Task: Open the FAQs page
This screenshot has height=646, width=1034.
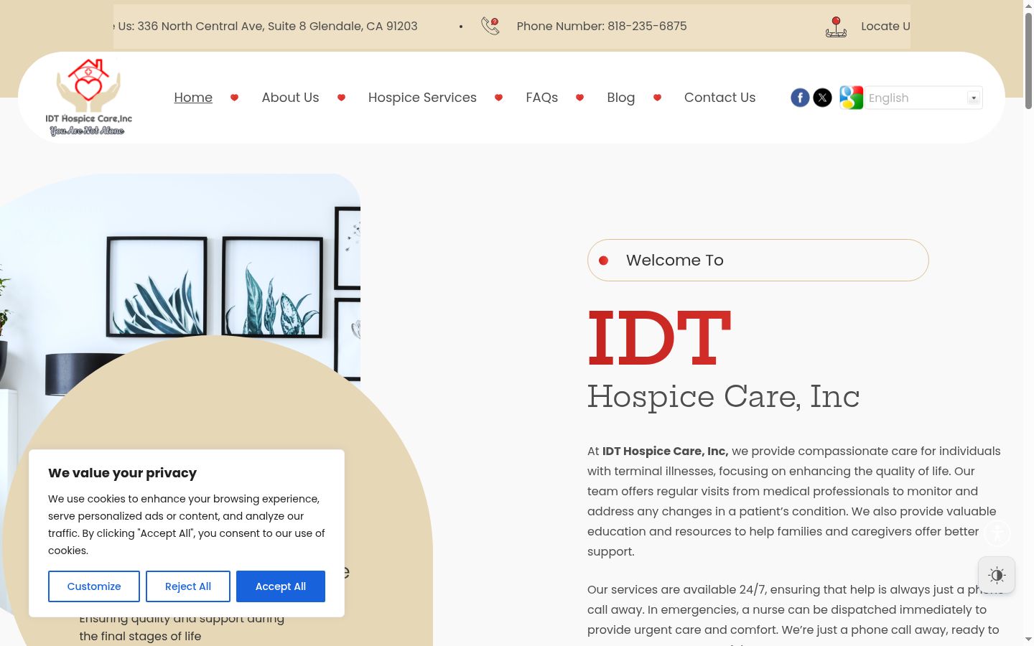Action: pos(541,98)
